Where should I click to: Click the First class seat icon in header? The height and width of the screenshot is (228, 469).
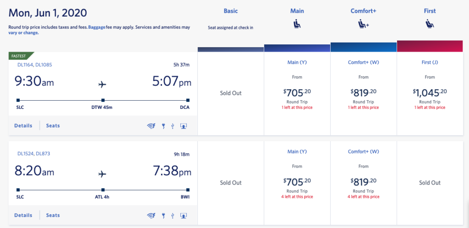pyautogui.click(x=430, y=24)
